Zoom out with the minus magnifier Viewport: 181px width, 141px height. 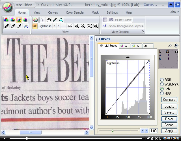[83, 26]
